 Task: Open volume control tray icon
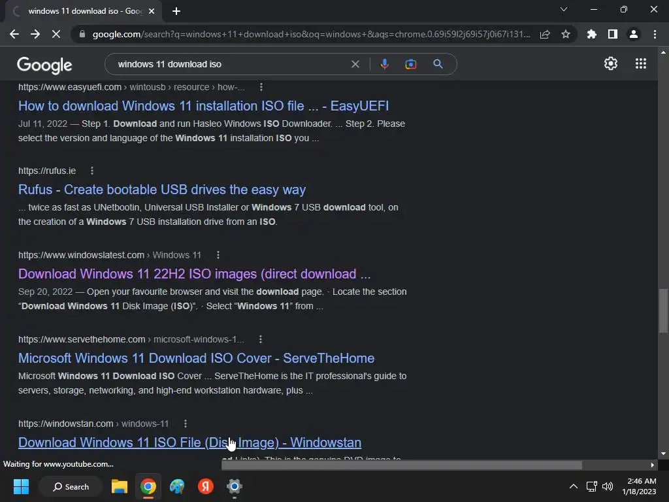[608, 486]
